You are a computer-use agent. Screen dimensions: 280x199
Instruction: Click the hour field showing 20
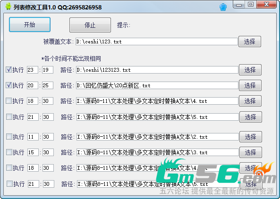32,85
